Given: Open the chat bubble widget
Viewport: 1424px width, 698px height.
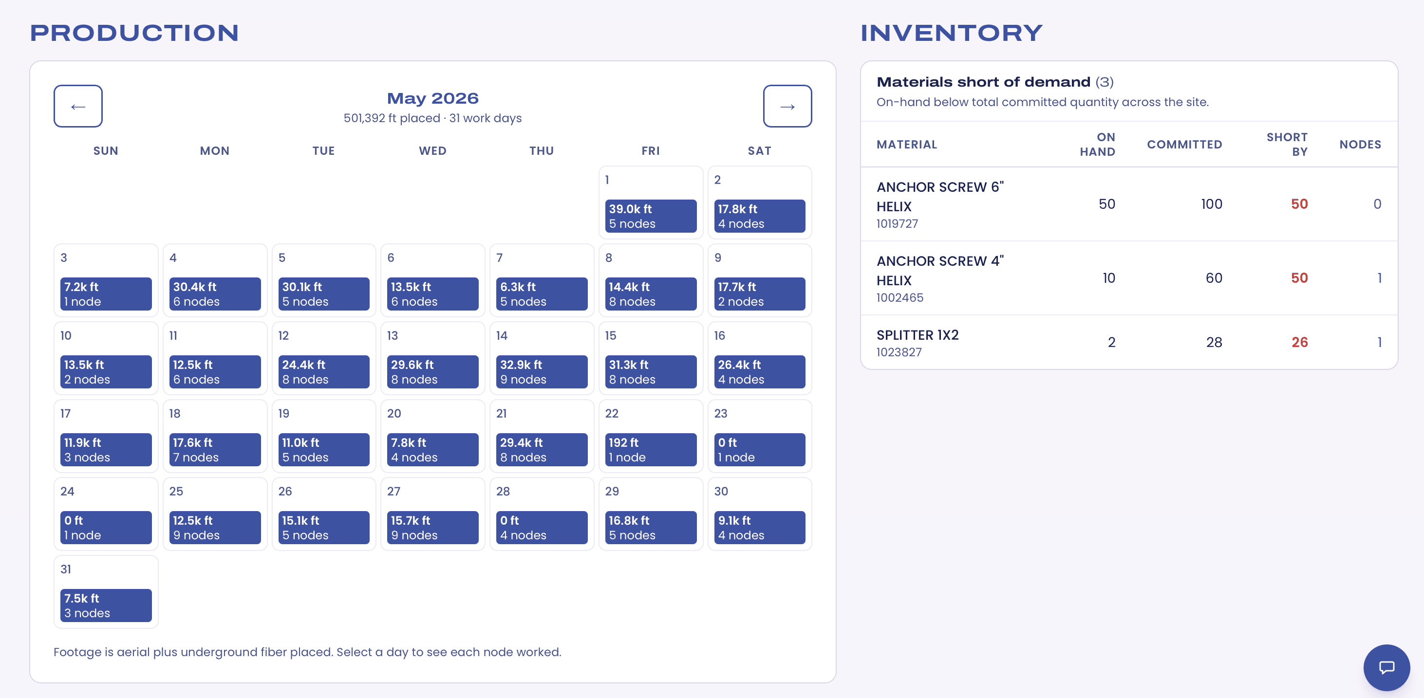Looking at the screenshot, I should click(x=1386, y=667).
